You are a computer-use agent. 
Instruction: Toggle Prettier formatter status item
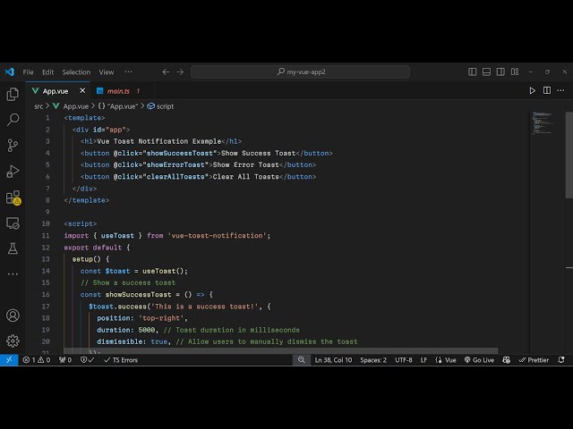(x=534, y=360)
